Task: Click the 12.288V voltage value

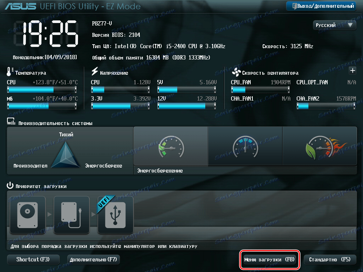Action: click(207, 98)
